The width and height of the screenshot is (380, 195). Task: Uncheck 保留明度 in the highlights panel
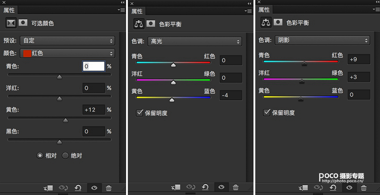139,113
